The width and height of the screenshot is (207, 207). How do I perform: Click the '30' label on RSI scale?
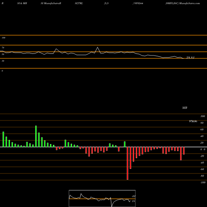tap(3, 61)
